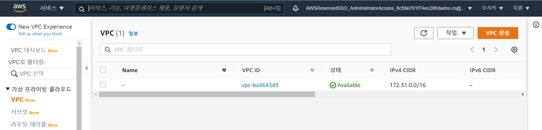Click the VPC 생성 button
This screenshot has width=542, height=130.
pos(498,33)
